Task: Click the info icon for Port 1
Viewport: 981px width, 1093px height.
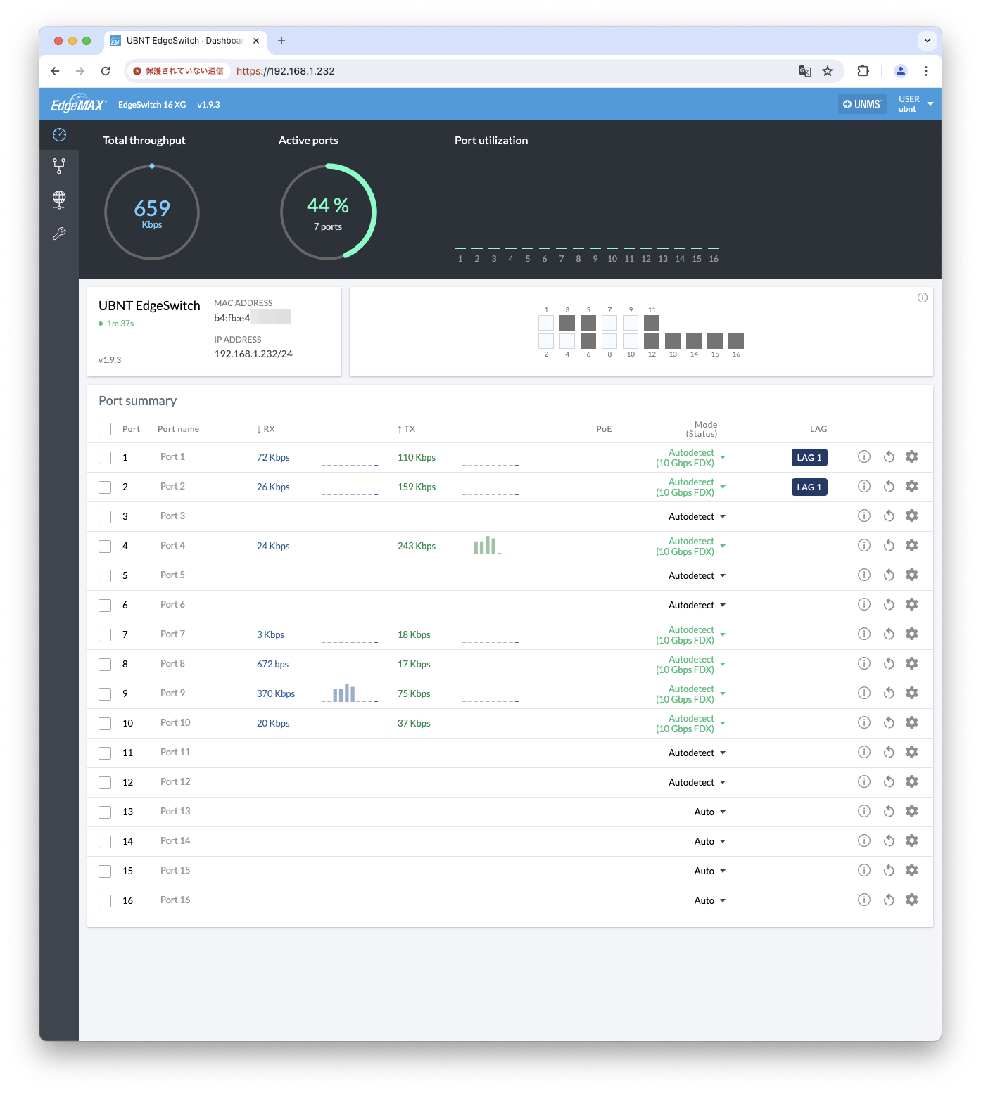Action: click(864, 456)
